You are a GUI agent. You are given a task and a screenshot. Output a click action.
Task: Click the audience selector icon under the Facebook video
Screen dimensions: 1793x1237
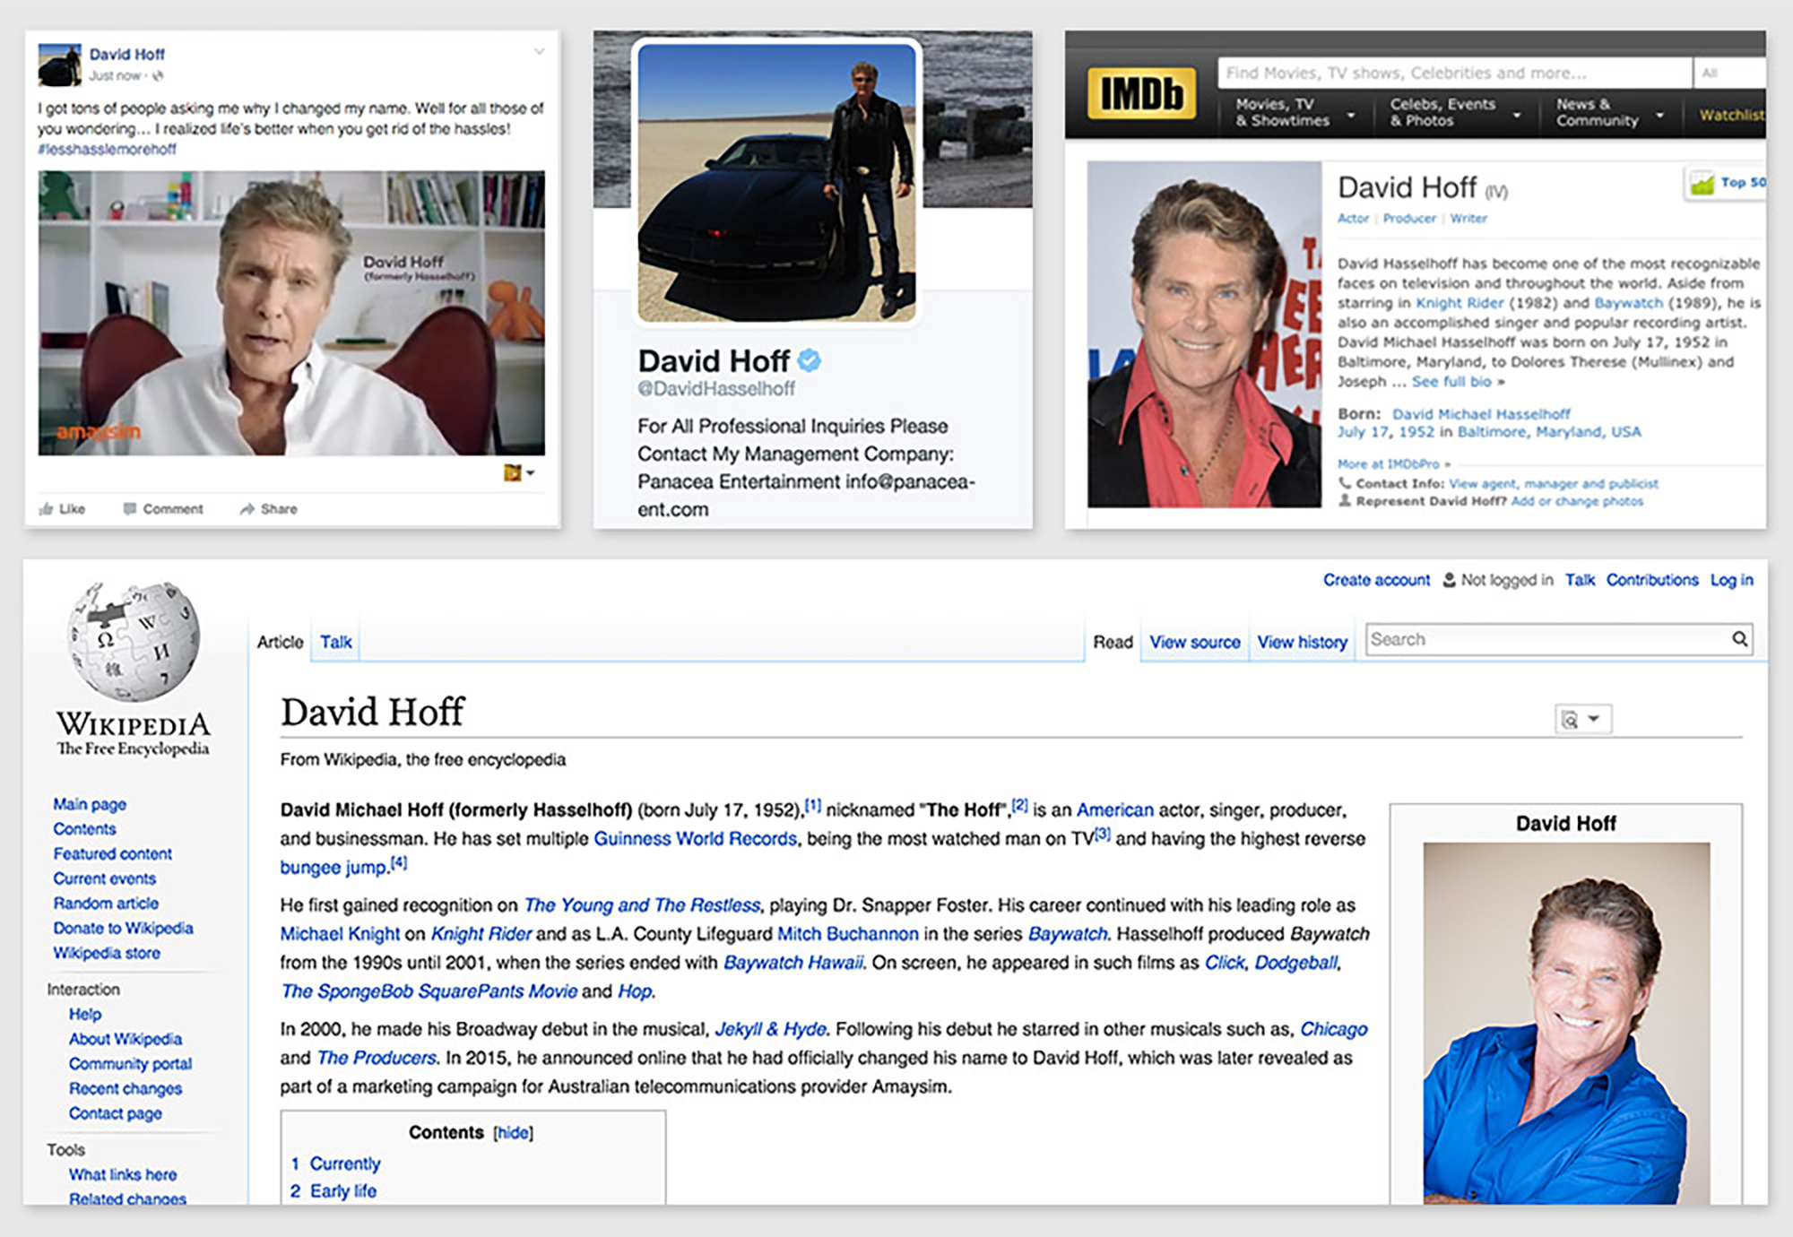click(520, 472)
